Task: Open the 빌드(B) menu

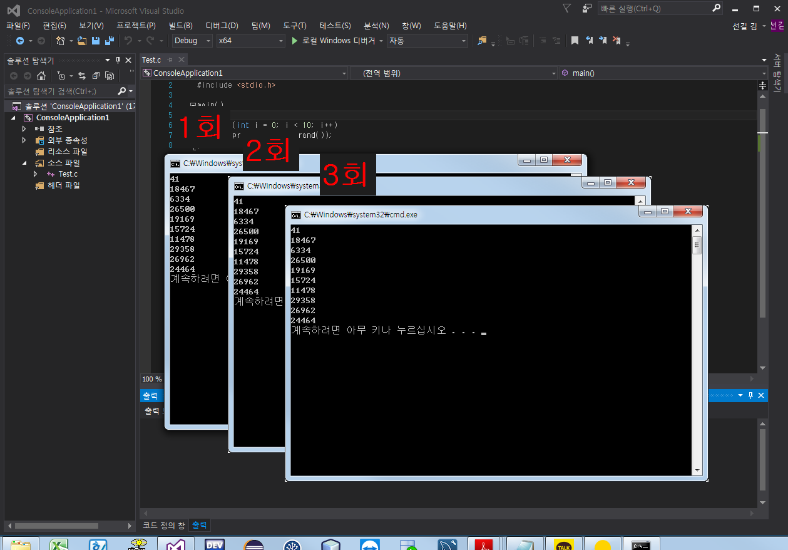Action: (180, 26)
